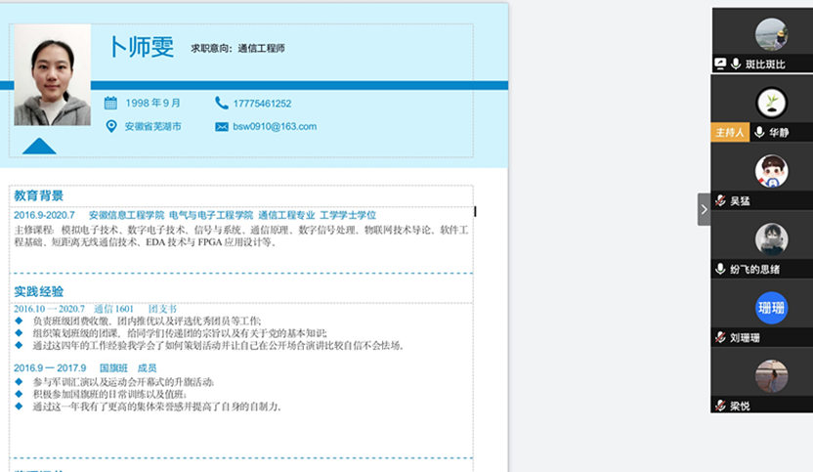813x472 pixels.
Task: Click the blue triangle below the resume photo
Action: (39, 147)
